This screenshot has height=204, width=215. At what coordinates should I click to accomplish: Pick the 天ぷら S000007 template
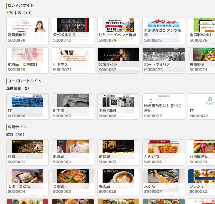click(164, 182)
